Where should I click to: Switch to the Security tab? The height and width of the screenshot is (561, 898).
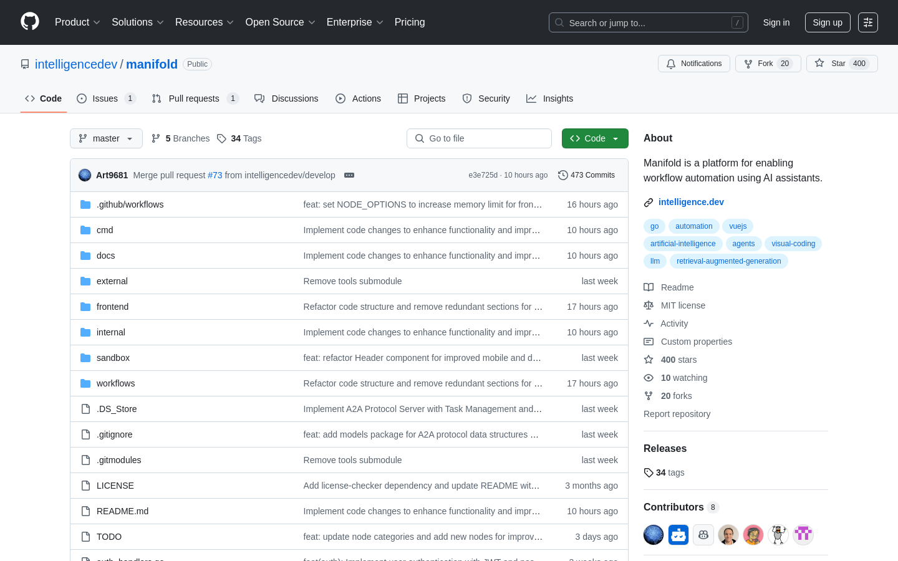[486, 98]
